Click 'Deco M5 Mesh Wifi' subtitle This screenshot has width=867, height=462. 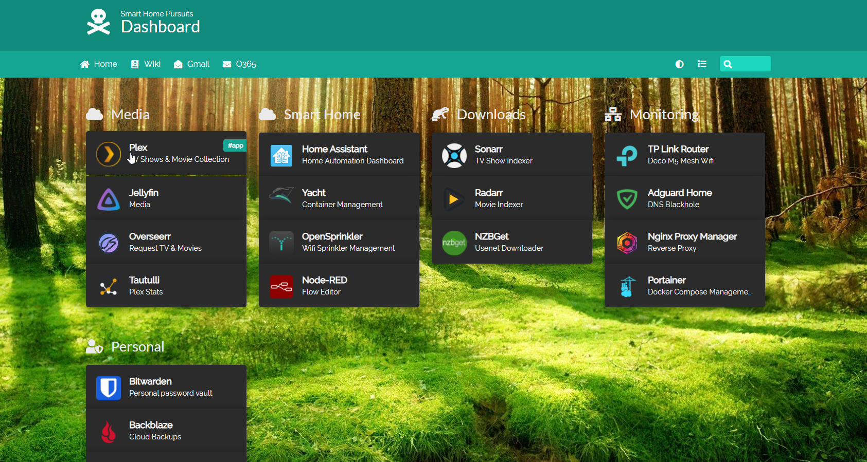(681, 161)
